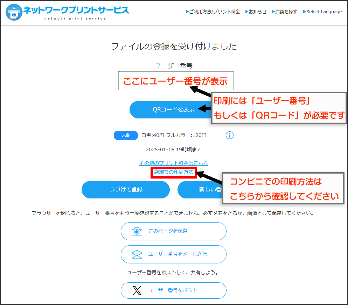Screen dimensions: 348x305
Task: Click the X logo to post user number
Action: click(x=137, y=291)
